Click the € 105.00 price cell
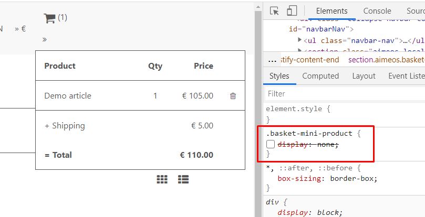This screenshot has width=425, height=217. click(x=198, y=96)
